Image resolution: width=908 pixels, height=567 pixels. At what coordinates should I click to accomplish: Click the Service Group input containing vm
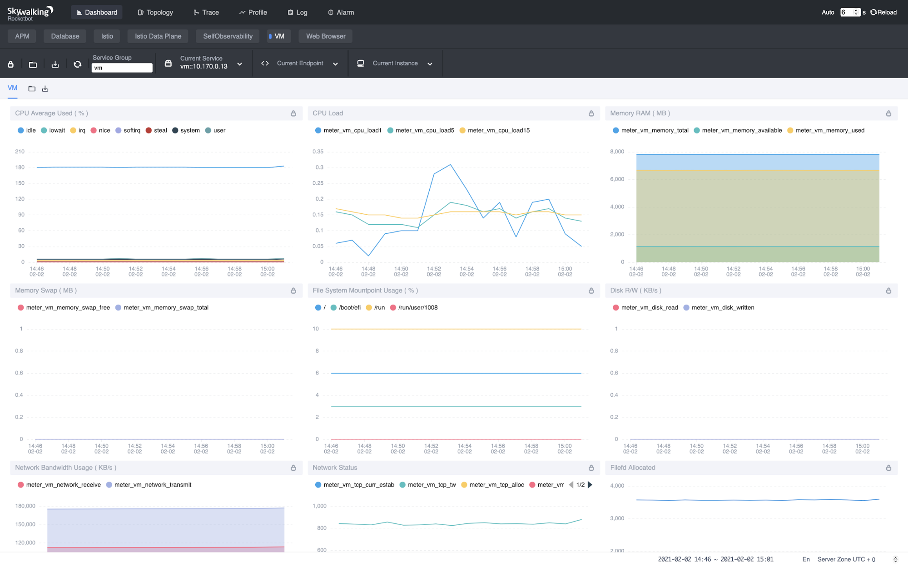tap(122, 67)
